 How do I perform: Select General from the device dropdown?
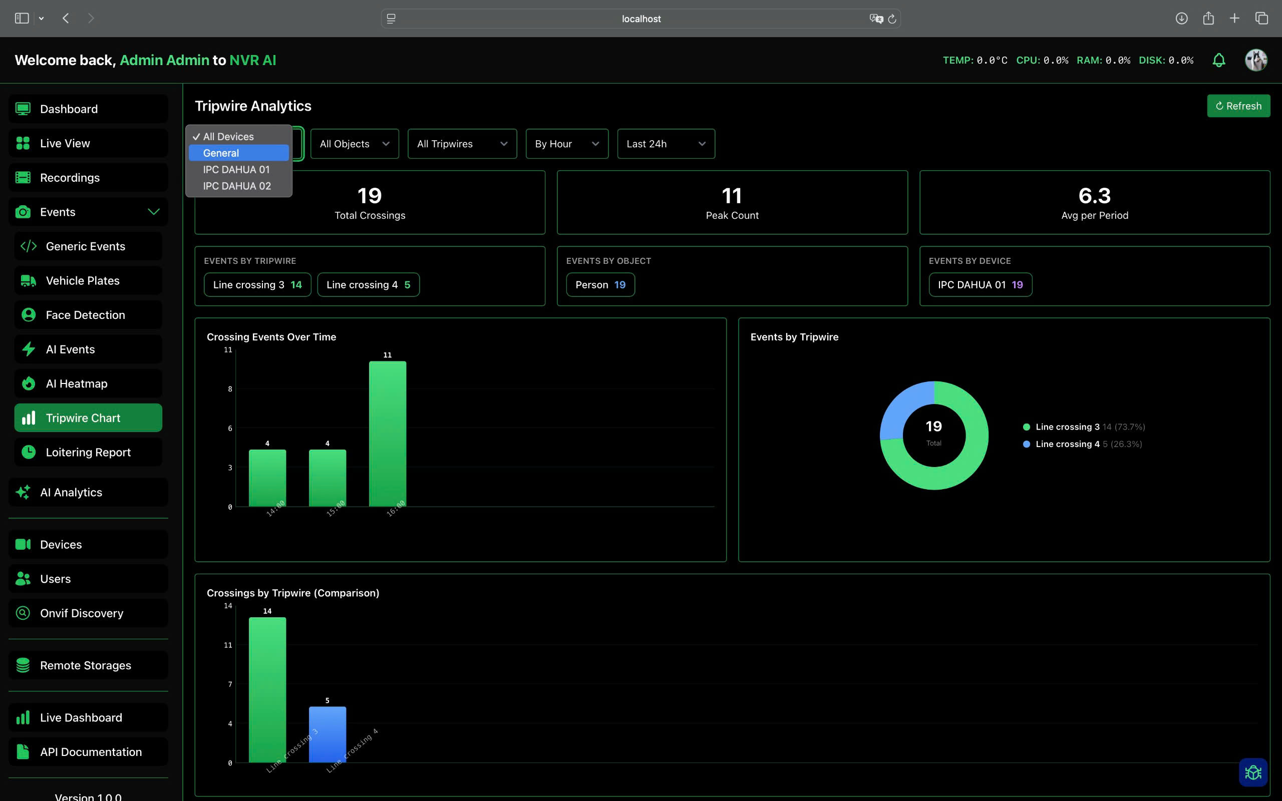coord(221,153)
